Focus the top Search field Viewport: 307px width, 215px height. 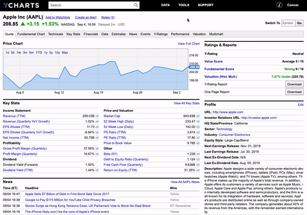click(x=94, y=5)
